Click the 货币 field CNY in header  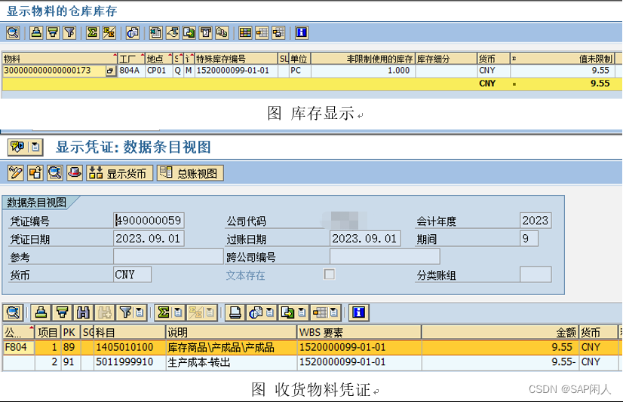(132, 274)
